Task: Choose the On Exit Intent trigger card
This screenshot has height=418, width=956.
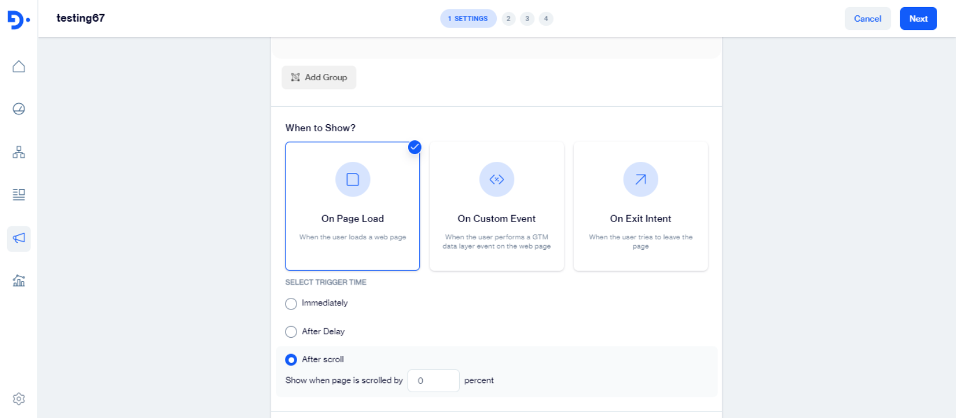Action: 640,206
